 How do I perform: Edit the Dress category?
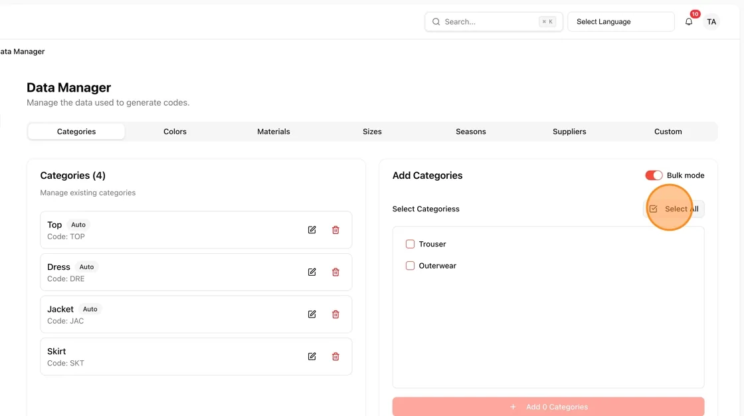312,272
